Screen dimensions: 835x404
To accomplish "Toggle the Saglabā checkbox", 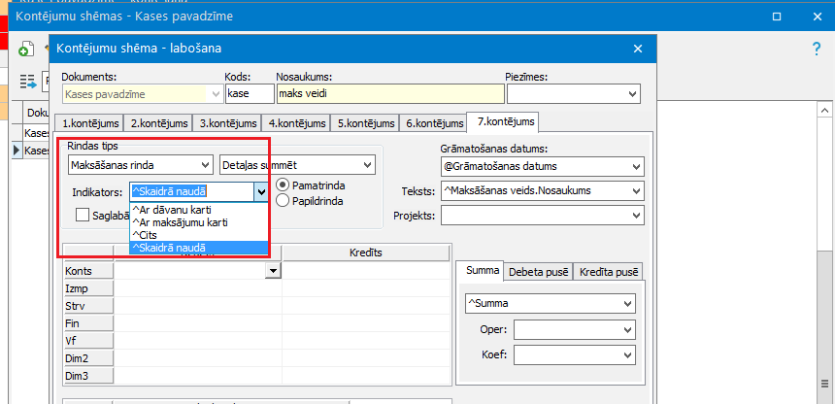I will pyautogui.click(x=83, y=215).
